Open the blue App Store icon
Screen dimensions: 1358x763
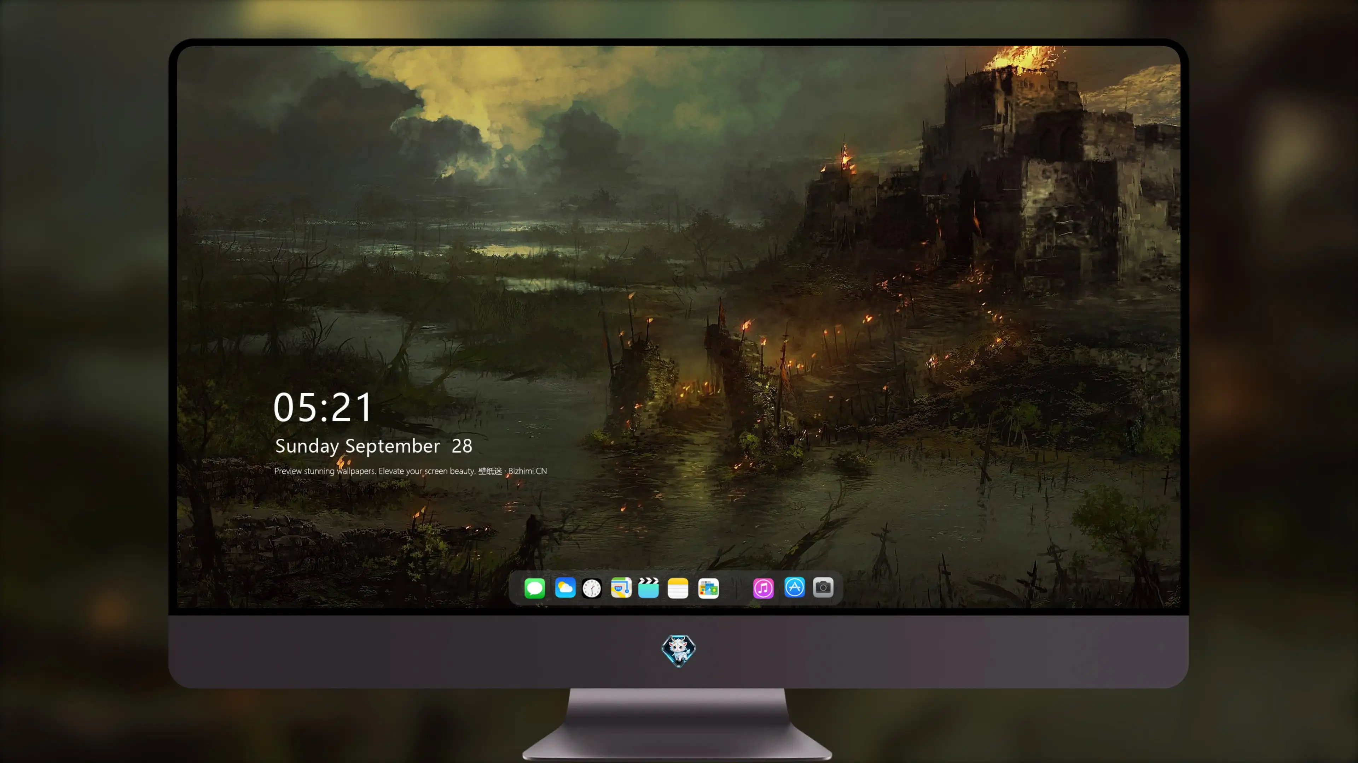pyautogui.click(x=794, y=587)
